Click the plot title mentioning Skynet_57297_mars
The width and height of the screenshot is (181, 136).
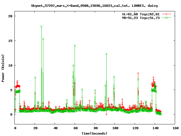pyautogui.click(x=94, y=6)
